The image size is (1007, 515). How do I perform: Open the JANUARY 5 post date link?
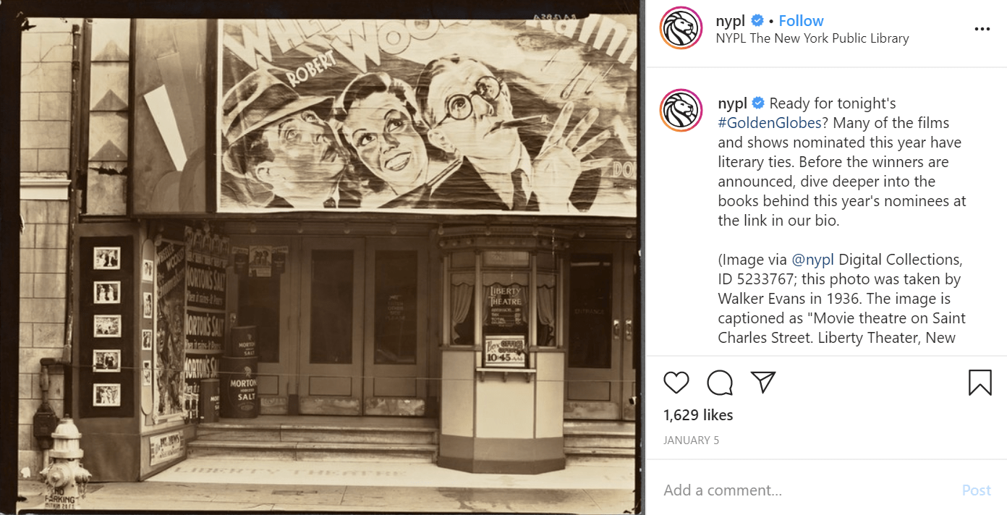pos(691,440)
